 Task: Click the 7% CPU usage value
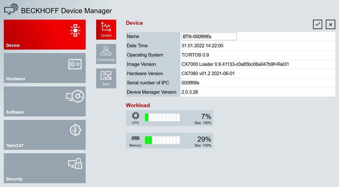click(206, 117)
